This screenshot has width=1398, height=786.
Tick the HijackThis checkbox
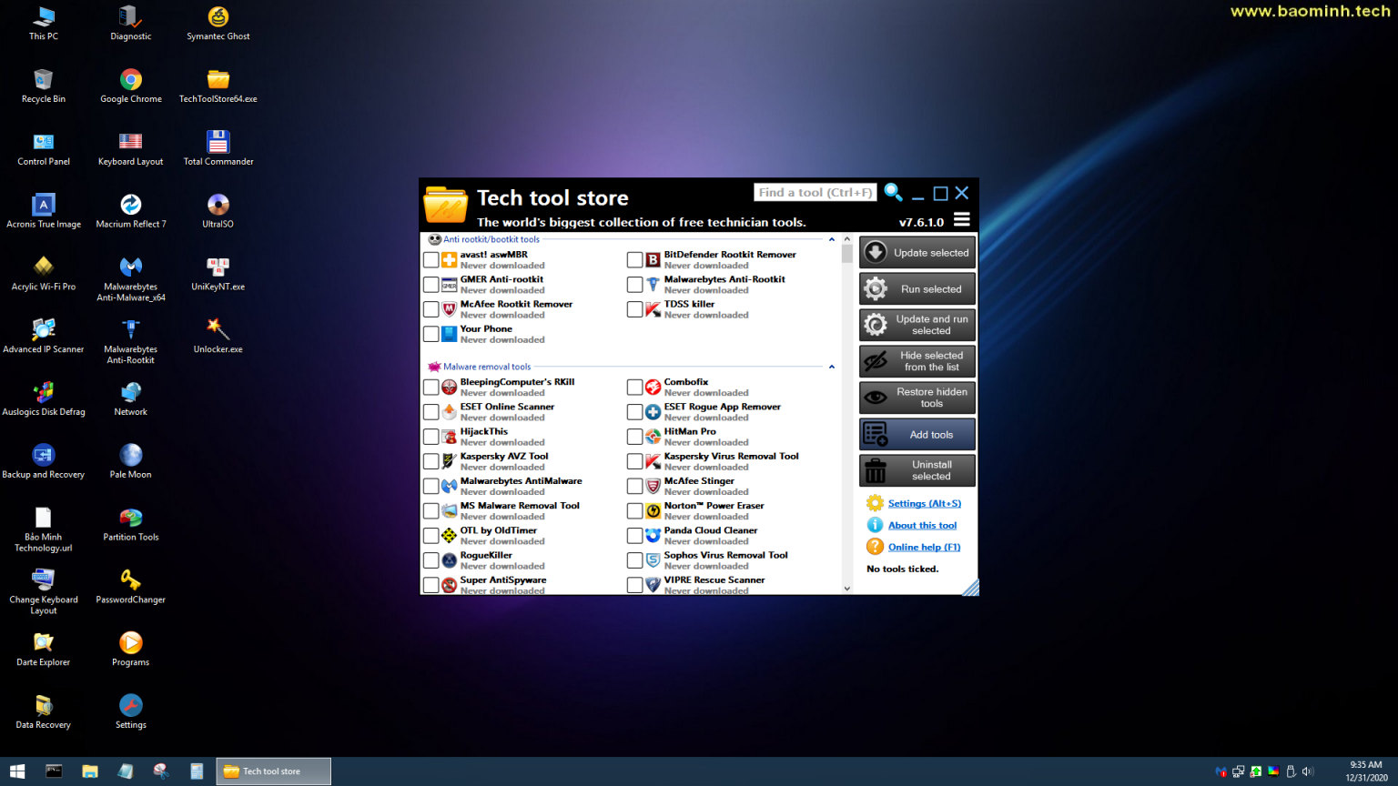click(x=431, y=437)
